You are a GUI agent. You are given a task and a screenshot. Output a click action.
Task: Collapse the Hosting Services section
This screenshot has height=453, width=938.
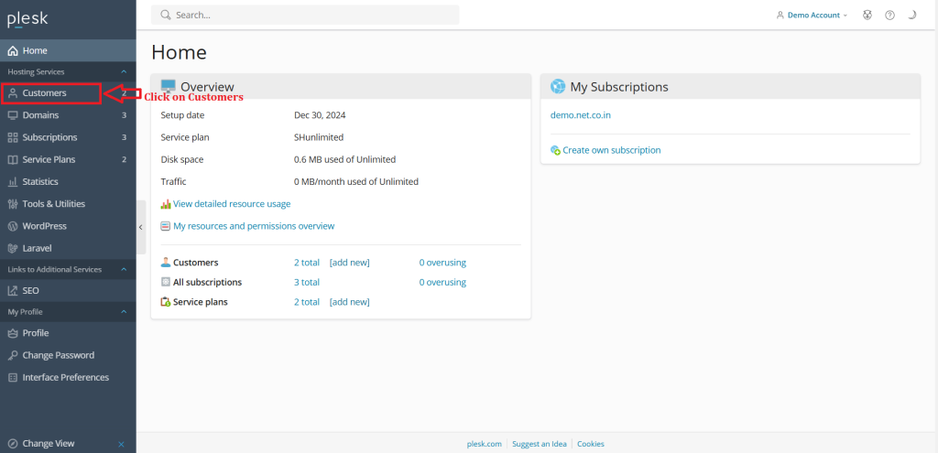coord(124,71)
